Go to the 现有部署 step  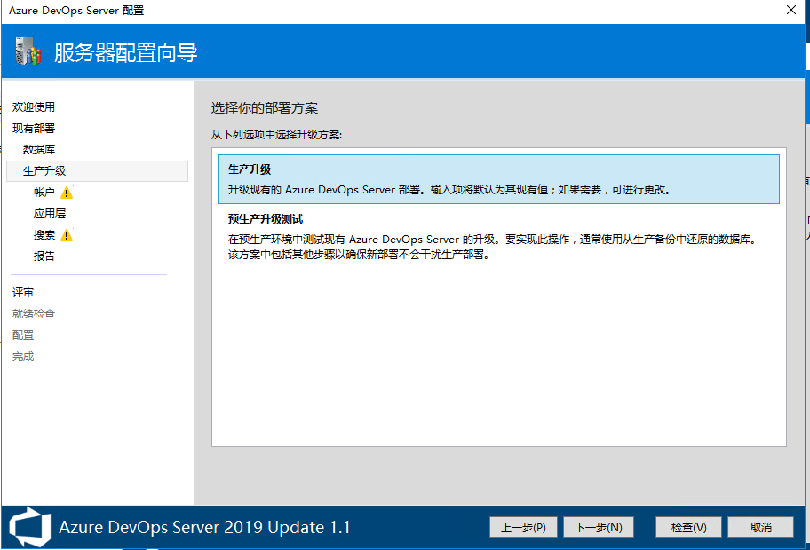[x=34, y=129]
